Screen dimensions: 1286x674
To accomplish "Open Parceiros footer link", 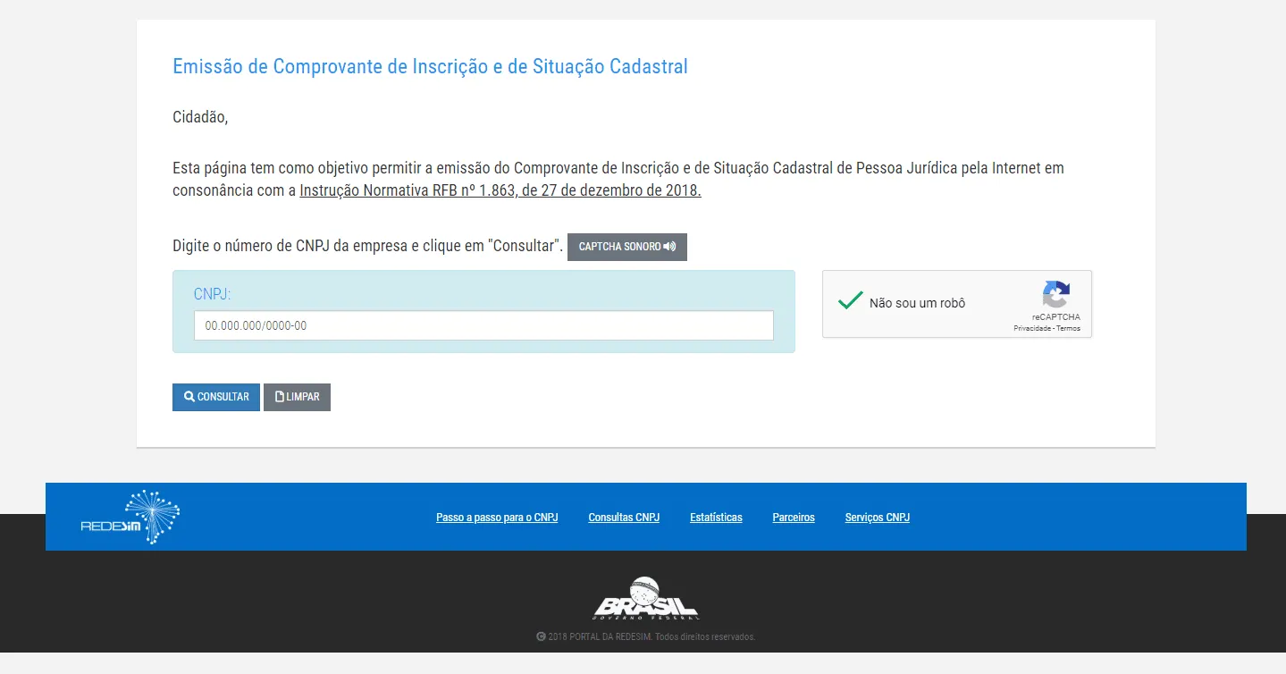I will (x=794, y=518).
